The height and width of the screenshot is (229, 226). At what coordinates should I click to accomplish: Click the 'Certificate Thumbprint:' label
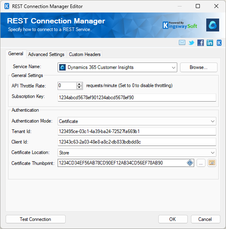click(x=33, y=163)
